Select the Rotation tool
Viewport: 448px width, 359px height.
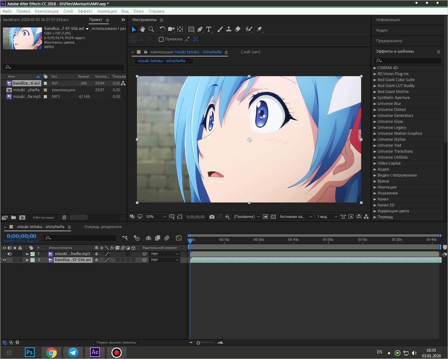click(x=163, y=29)
